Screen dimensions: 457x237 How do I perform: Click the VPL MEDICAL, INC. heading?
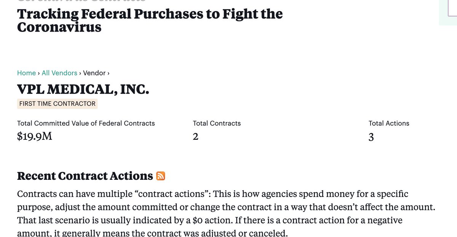(x=83, y=89)
